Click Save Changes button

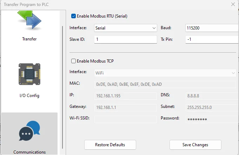195,145
